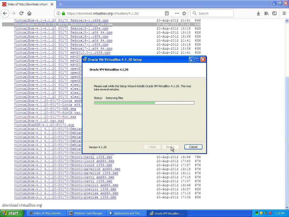The height and width of the screenshot is (217, 289).
Task: Click the green padlock security icon
Action: [63, 13]
